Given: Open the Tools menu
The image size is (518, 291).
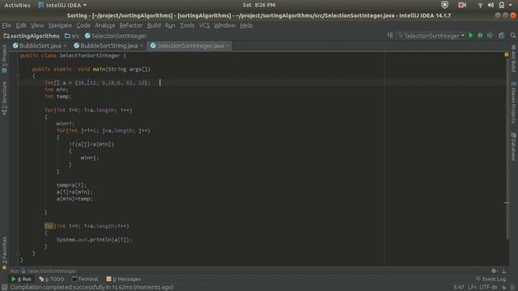Looking at the screenshot, I should click(187, 25).
